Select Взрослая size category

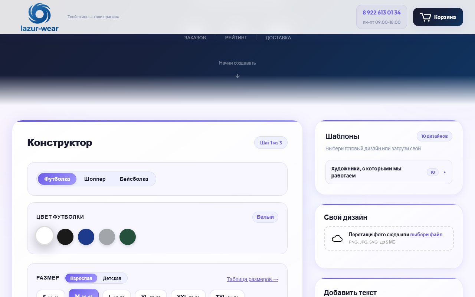(x=81, y=278)
